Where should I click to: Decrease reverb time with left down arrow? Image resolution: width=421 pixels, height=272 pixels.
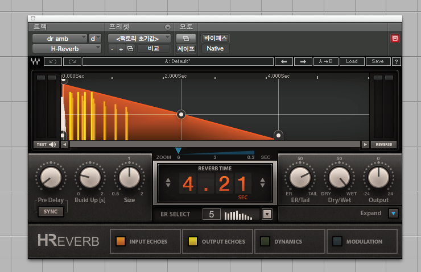coord(168,185)
